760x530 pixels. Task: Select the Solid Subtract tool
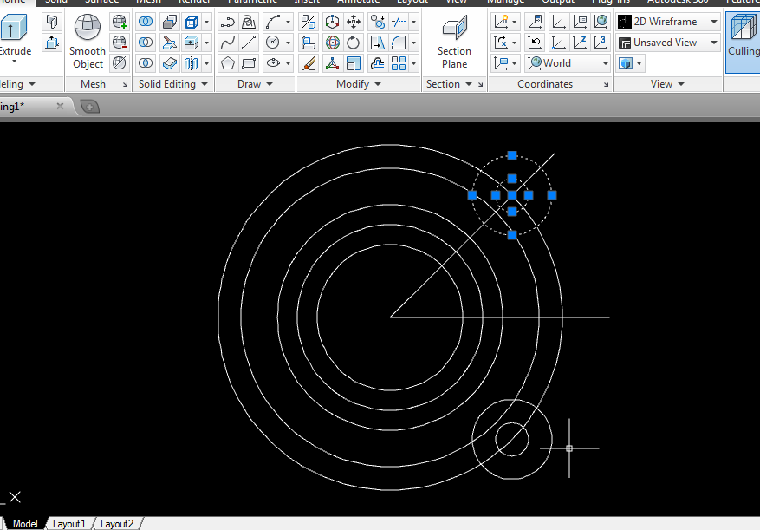point(146,43)
